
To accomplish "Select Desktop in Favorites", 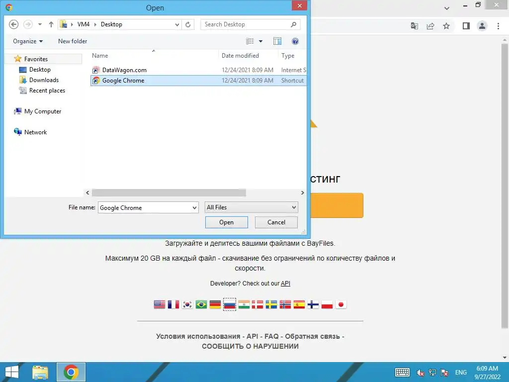I will [40, 70].
